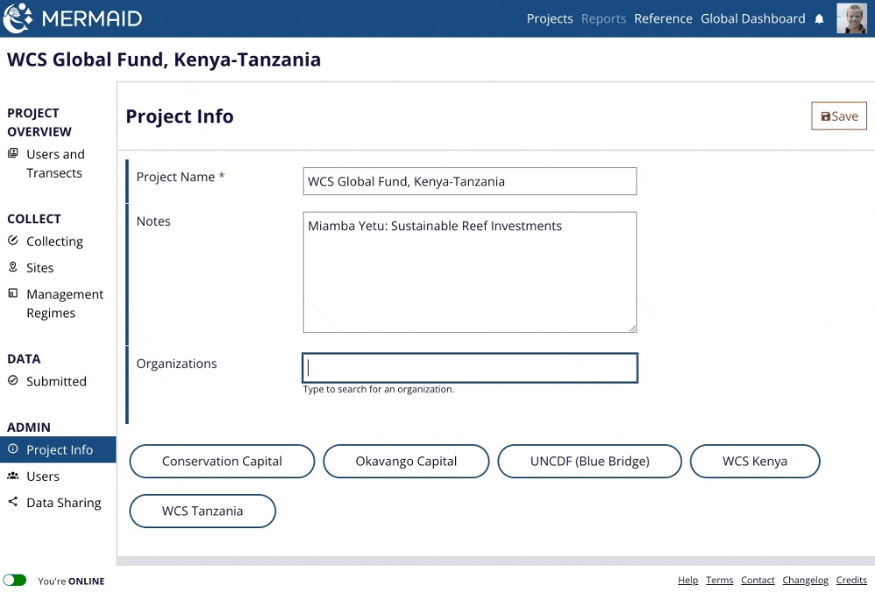The image size is (875, 592).
Task: Click the 'You're ONLINE' status text
Action: (71, 581)
